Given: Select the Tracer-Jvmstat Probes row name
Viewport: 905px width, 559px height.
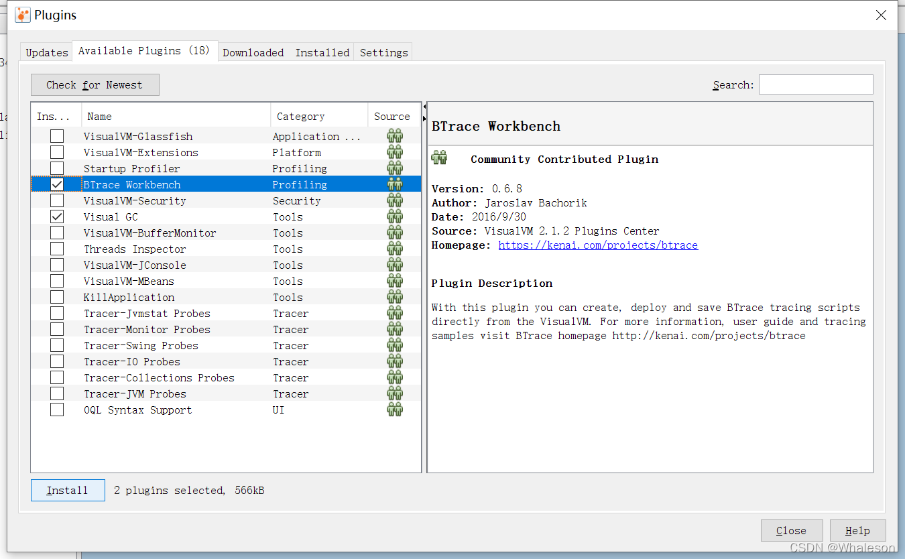Looking at the screenshot, I should pos(147,313).
